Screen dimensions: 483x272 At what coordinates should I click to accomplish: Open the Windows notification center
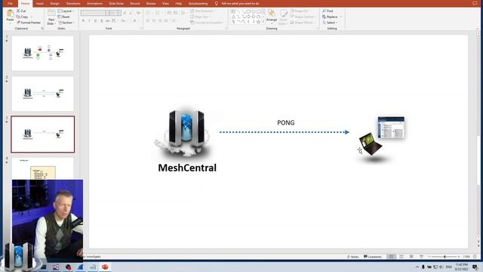point(475,267)
